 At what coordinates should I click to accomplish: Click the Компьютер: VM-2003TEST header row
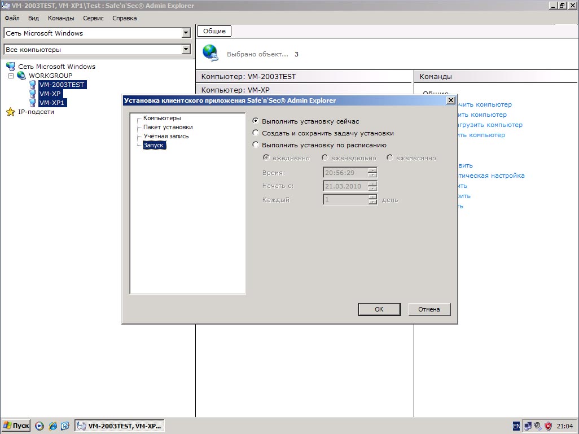click(304, 76)
